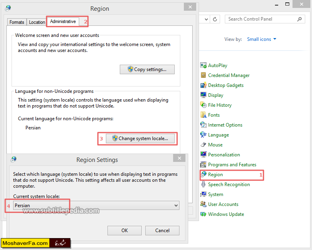Open the Fonts folder icon
Screen dimensions: 312x250
coord(204,115)
